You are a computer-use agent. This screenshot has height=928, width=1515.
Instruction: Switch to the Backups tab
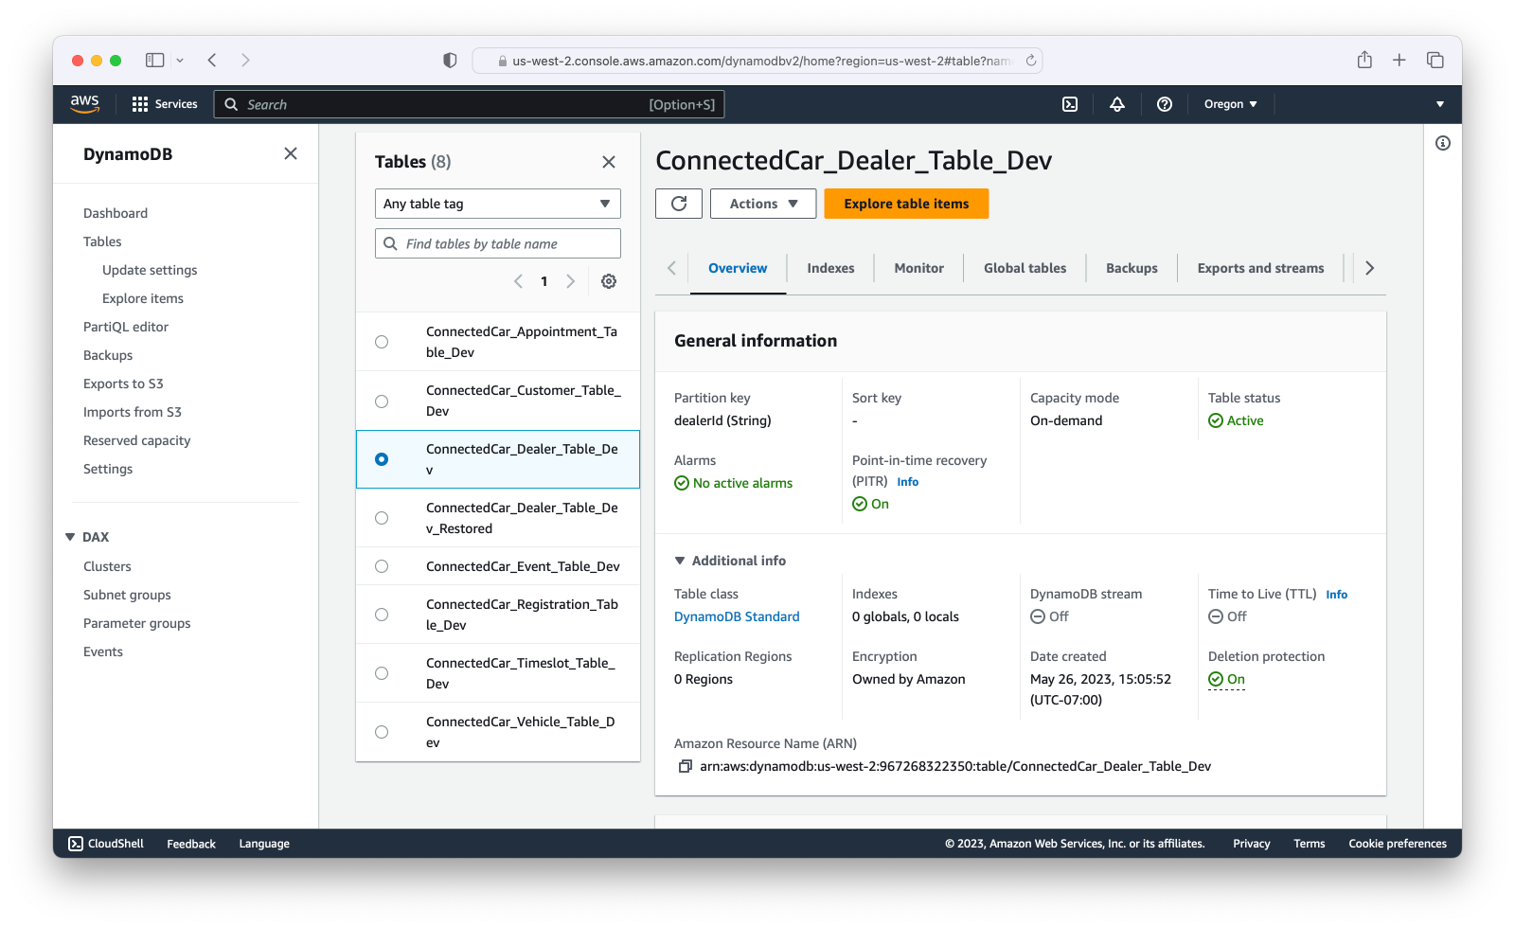coord(1132,268)
